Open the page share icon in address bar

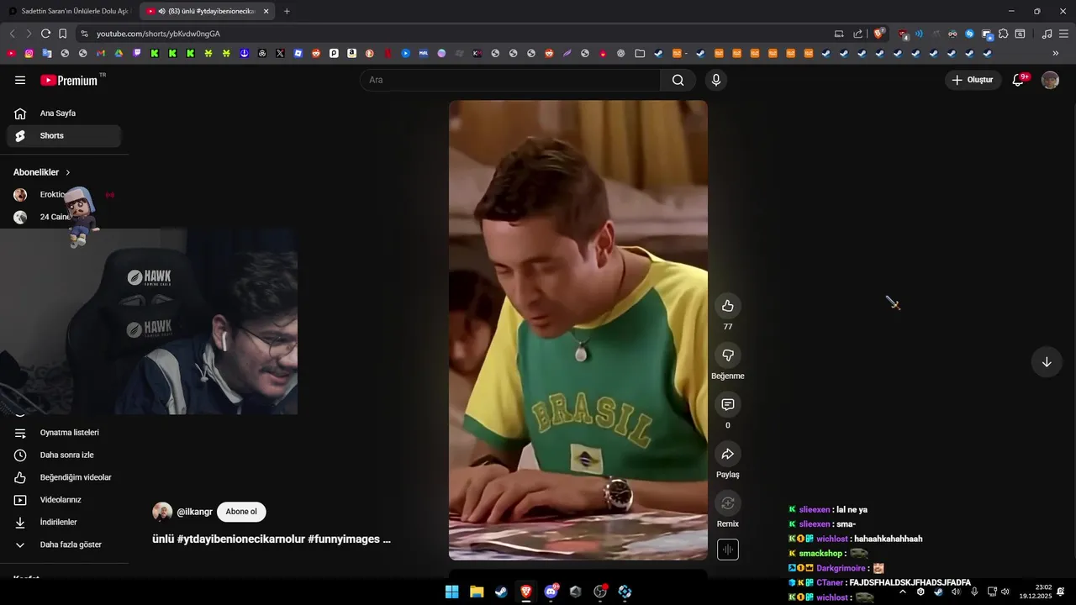857,34
